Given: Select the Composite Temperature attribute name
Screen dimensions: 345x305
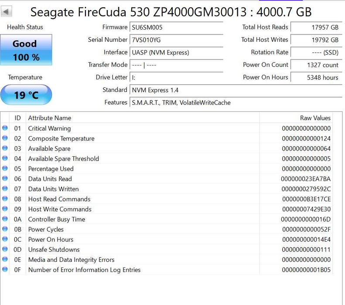Looking at the screenshot, I should (61, 139).
